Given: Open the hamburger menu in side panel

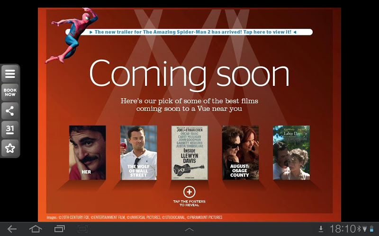Looking at the screenshot, I should tap(10, 74).
